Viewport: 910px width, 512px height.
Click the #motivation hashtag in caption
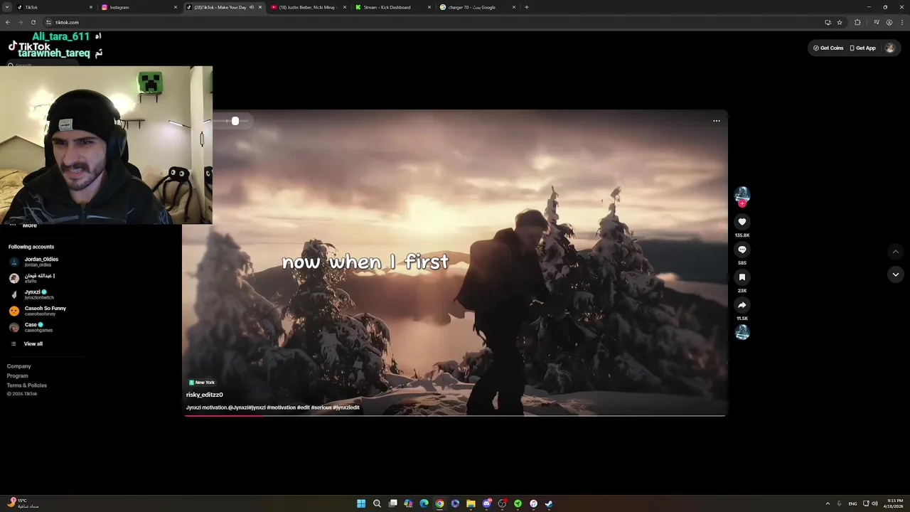click(281, 408)
